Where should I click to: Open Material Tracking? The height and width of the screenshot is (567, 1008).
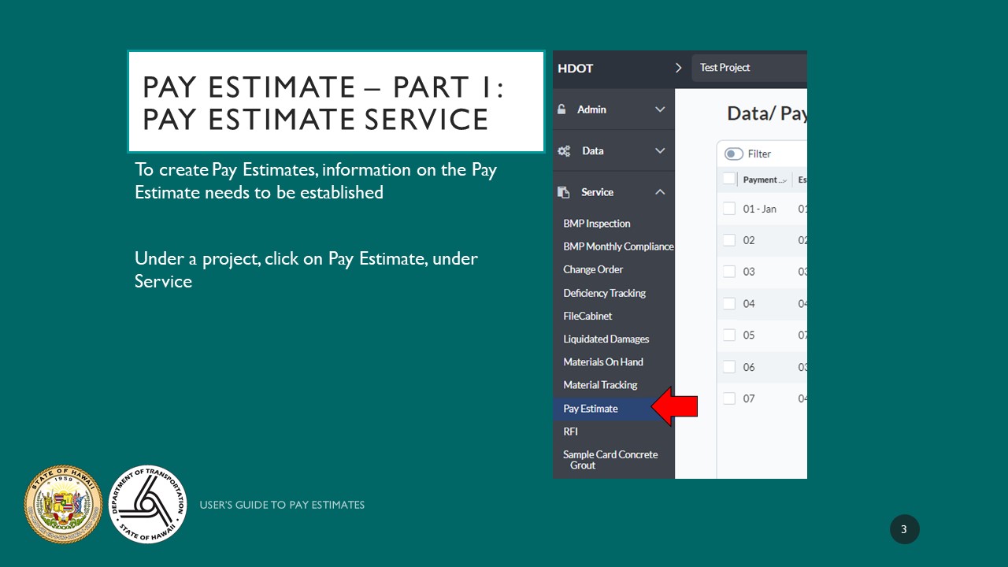click(x=600, y=385)
